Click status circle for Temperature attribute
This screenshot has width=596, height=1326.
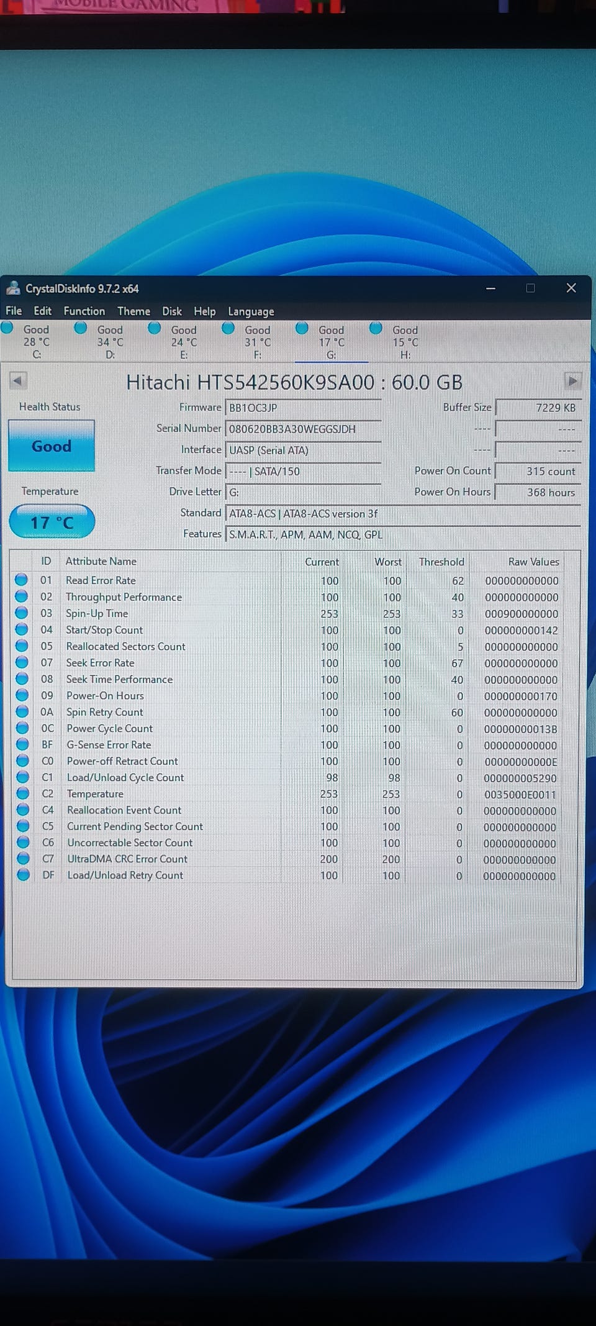(x=23, y=793)
